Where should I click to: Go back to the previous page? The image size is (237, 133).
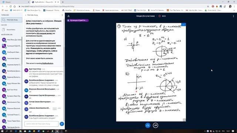tap(3, 7)
